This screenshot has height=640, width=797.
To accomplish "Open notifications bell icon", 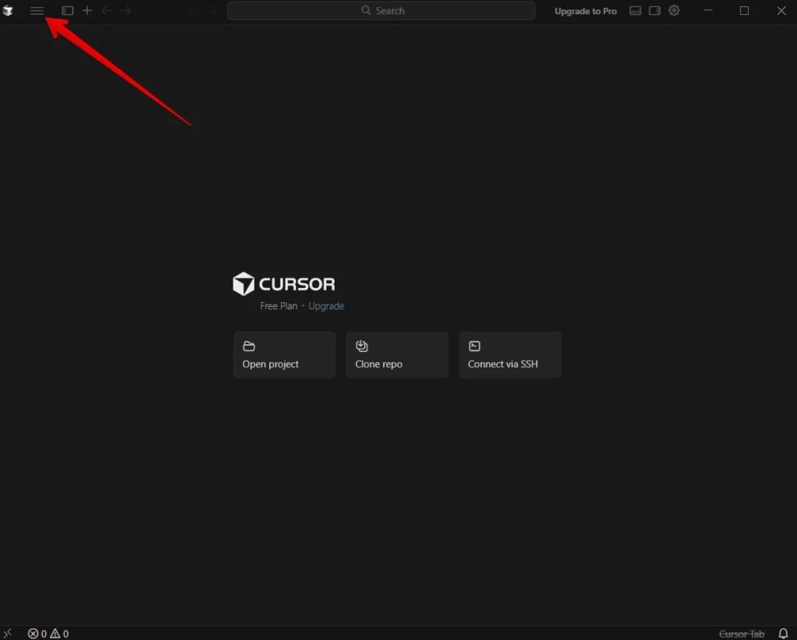I will coord(783,634).
